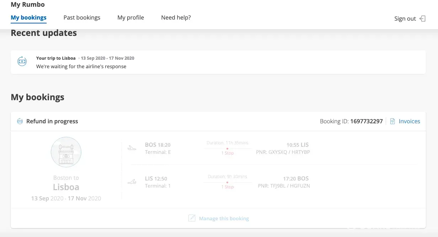The width and height of the screenshot is (438, 237).
Task: Click the sign out door icon
Action: 422,19
